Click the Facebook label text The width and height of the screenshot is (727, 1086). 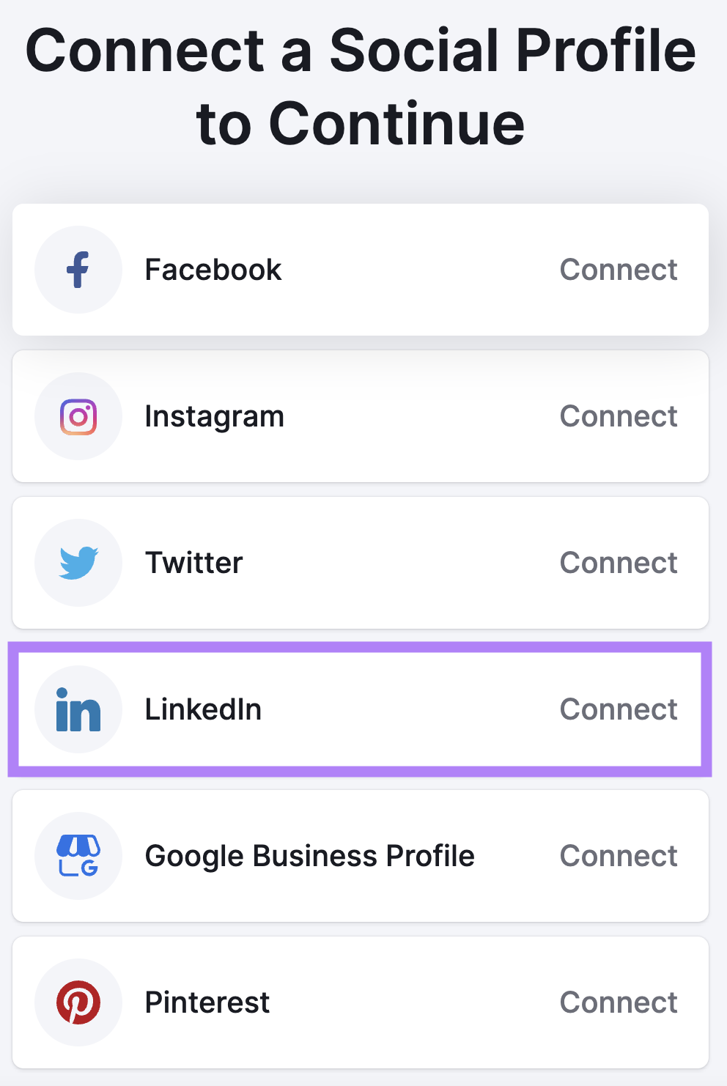pos(213,269)
